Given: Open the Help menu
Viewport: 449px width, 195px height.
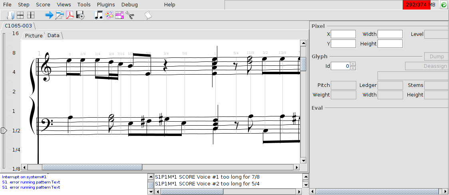Looking at the screenshot, I should click(x=169, y=4).
